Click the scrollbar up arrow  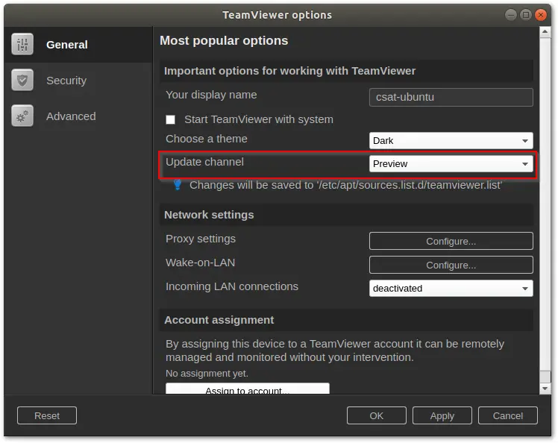545,32
